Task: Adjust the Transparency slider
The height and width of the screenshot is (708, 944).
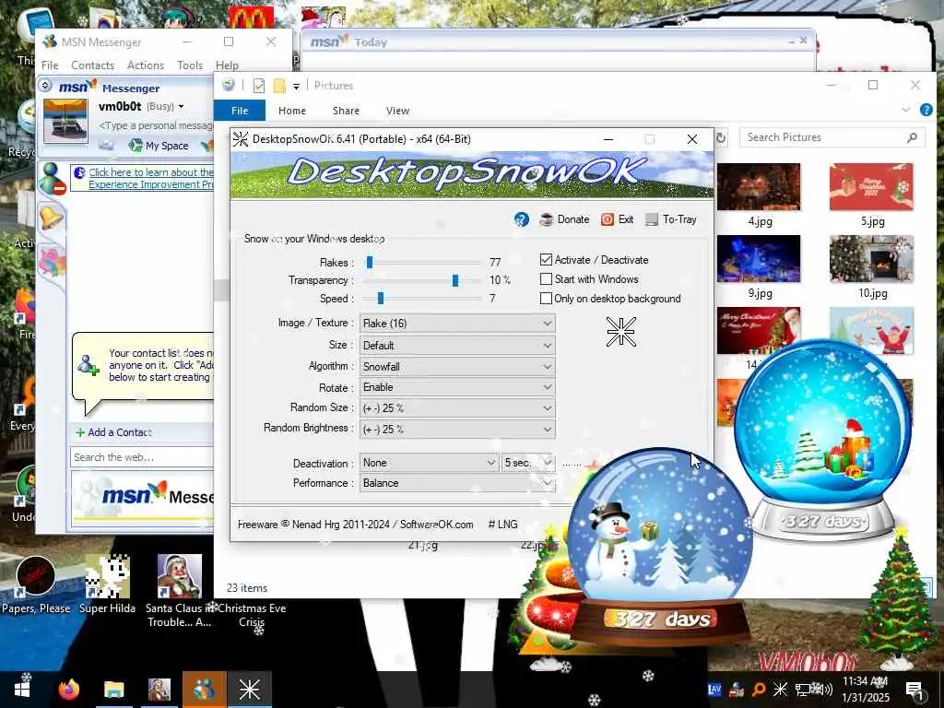Action: click(x=455, y=280)
